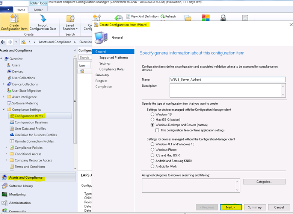Select Device Collections in the tree

pos(25,84)
